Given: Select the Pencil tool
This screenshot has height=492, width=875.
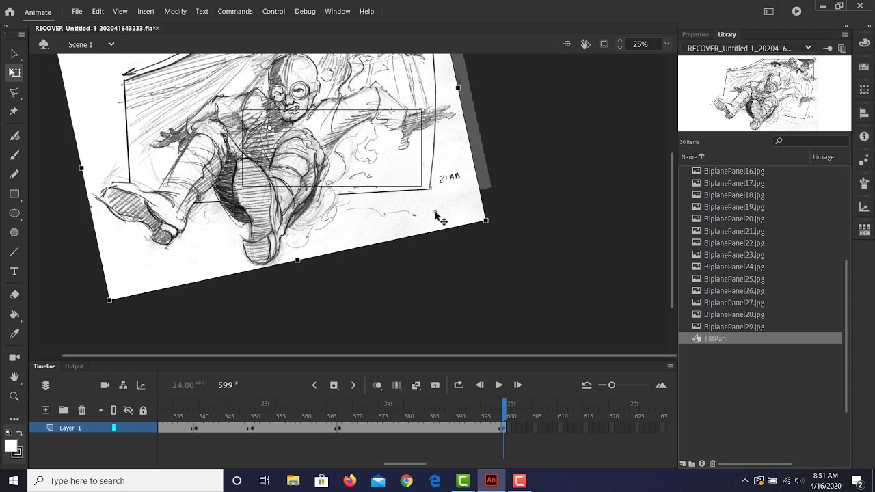Looking at the screenshot, I should [14, 174].
